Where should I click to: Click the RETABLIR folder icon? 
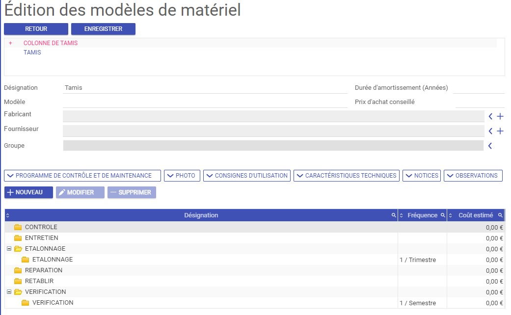click(x=18, y=281)
